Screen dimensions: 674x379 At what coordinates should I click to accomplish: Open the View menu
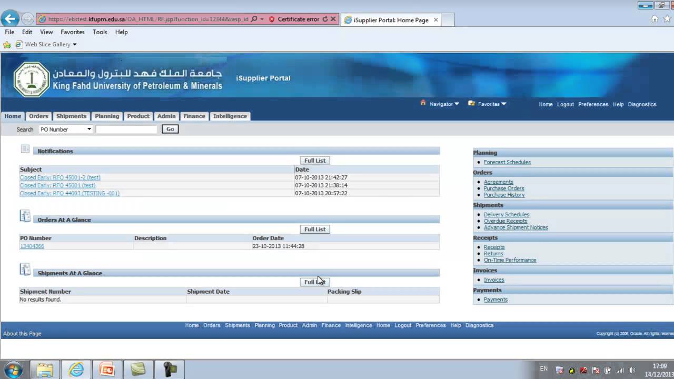pos(46,32)
